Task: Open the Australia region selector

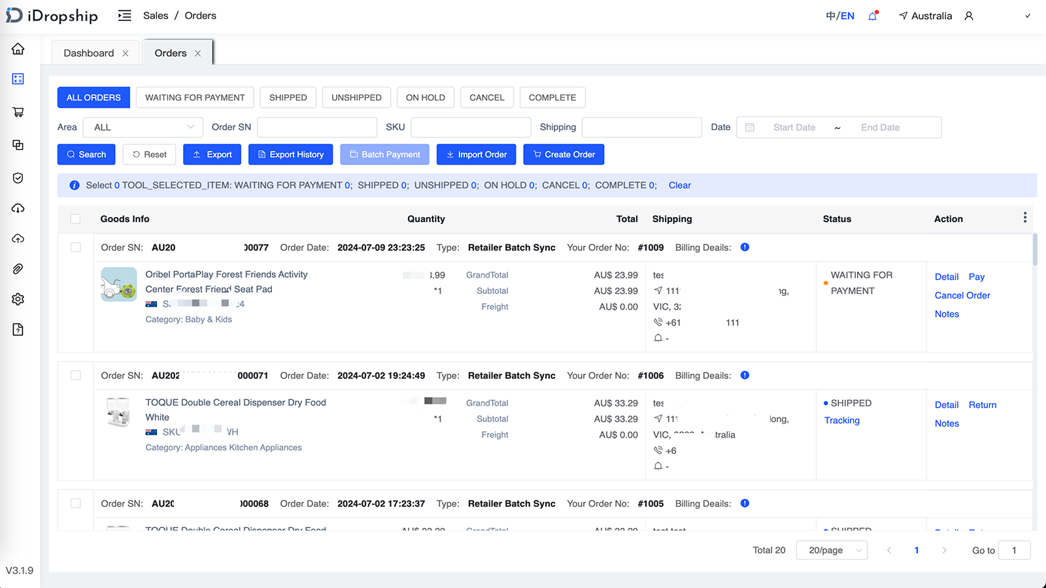Action: click(x=925, y=16)
